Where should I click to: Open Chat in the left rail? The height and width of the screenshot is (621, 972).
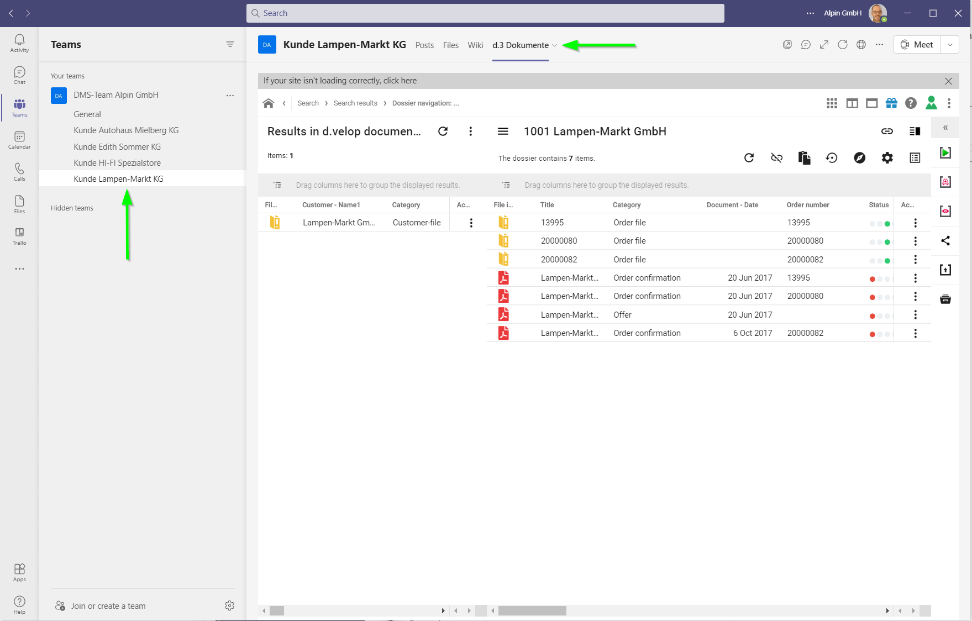(19, 75)
